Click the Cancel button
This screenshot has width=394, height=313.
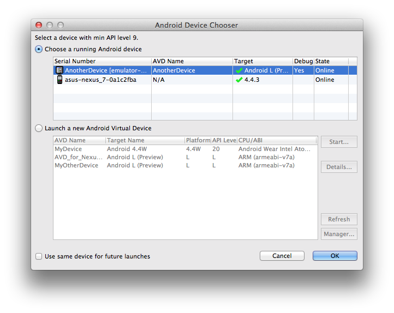pos(282,256)
